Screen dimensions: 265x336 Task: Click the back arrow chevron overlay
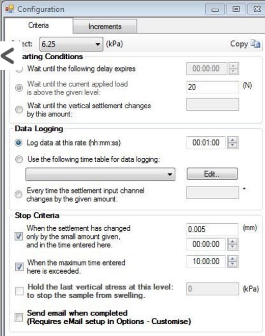[8, 56]
